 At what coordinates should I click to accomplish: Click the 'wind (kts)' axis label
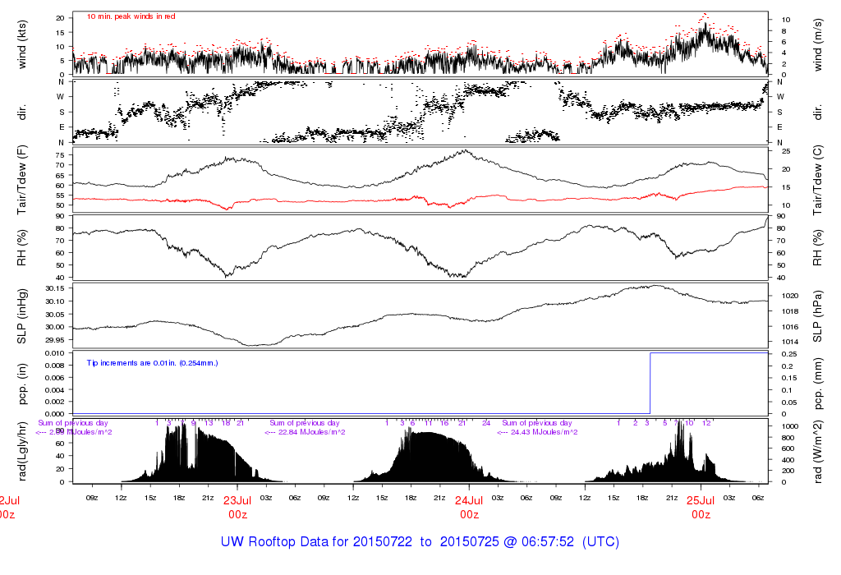pyautogui.click(x=22, y=44)
